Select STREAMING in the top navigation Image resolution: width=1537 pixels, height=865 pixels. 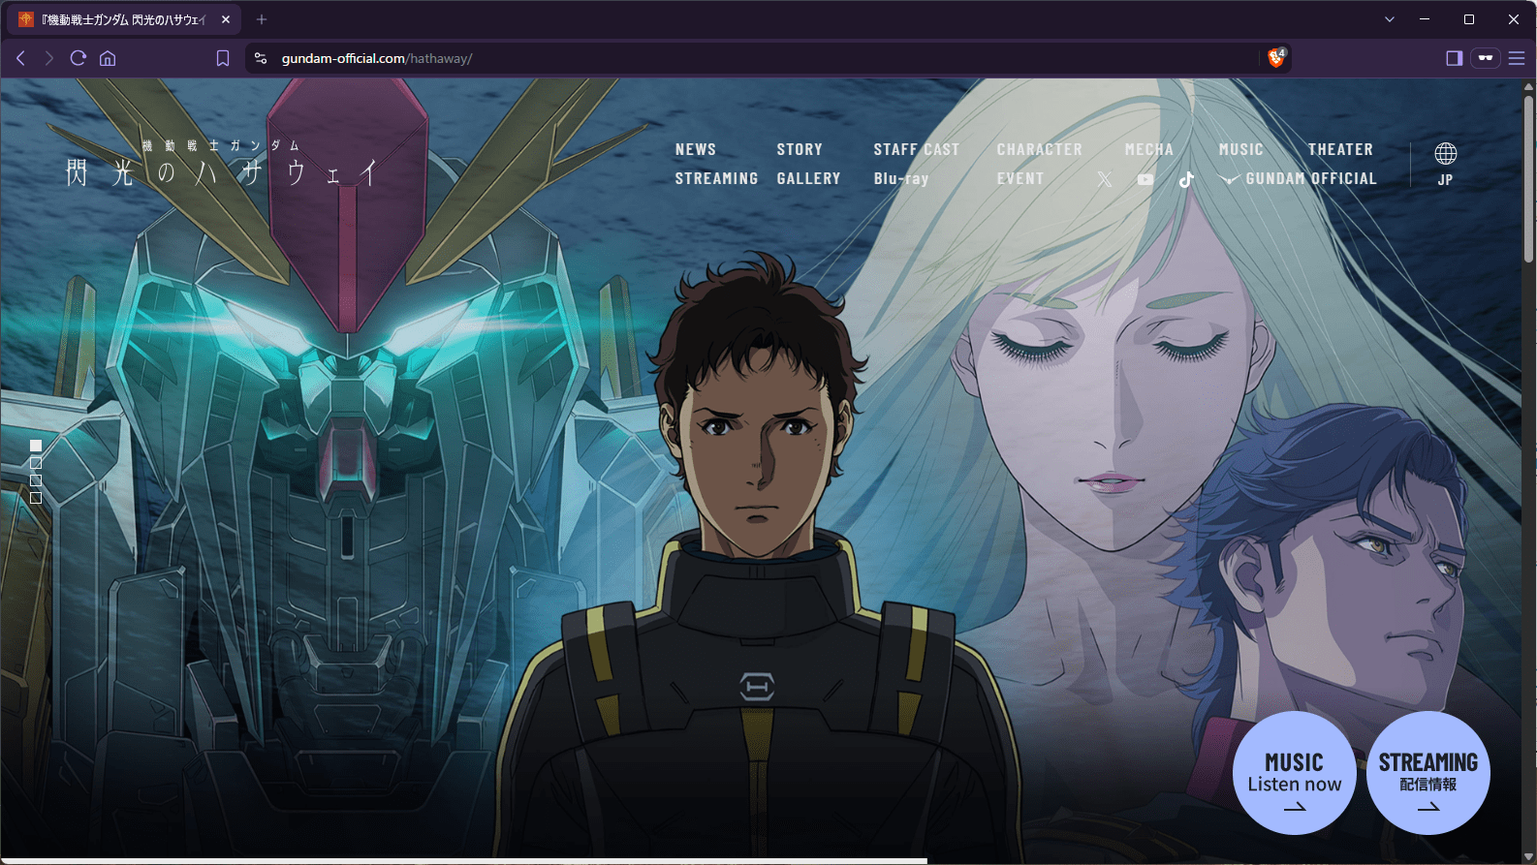[x=717, y=178]
